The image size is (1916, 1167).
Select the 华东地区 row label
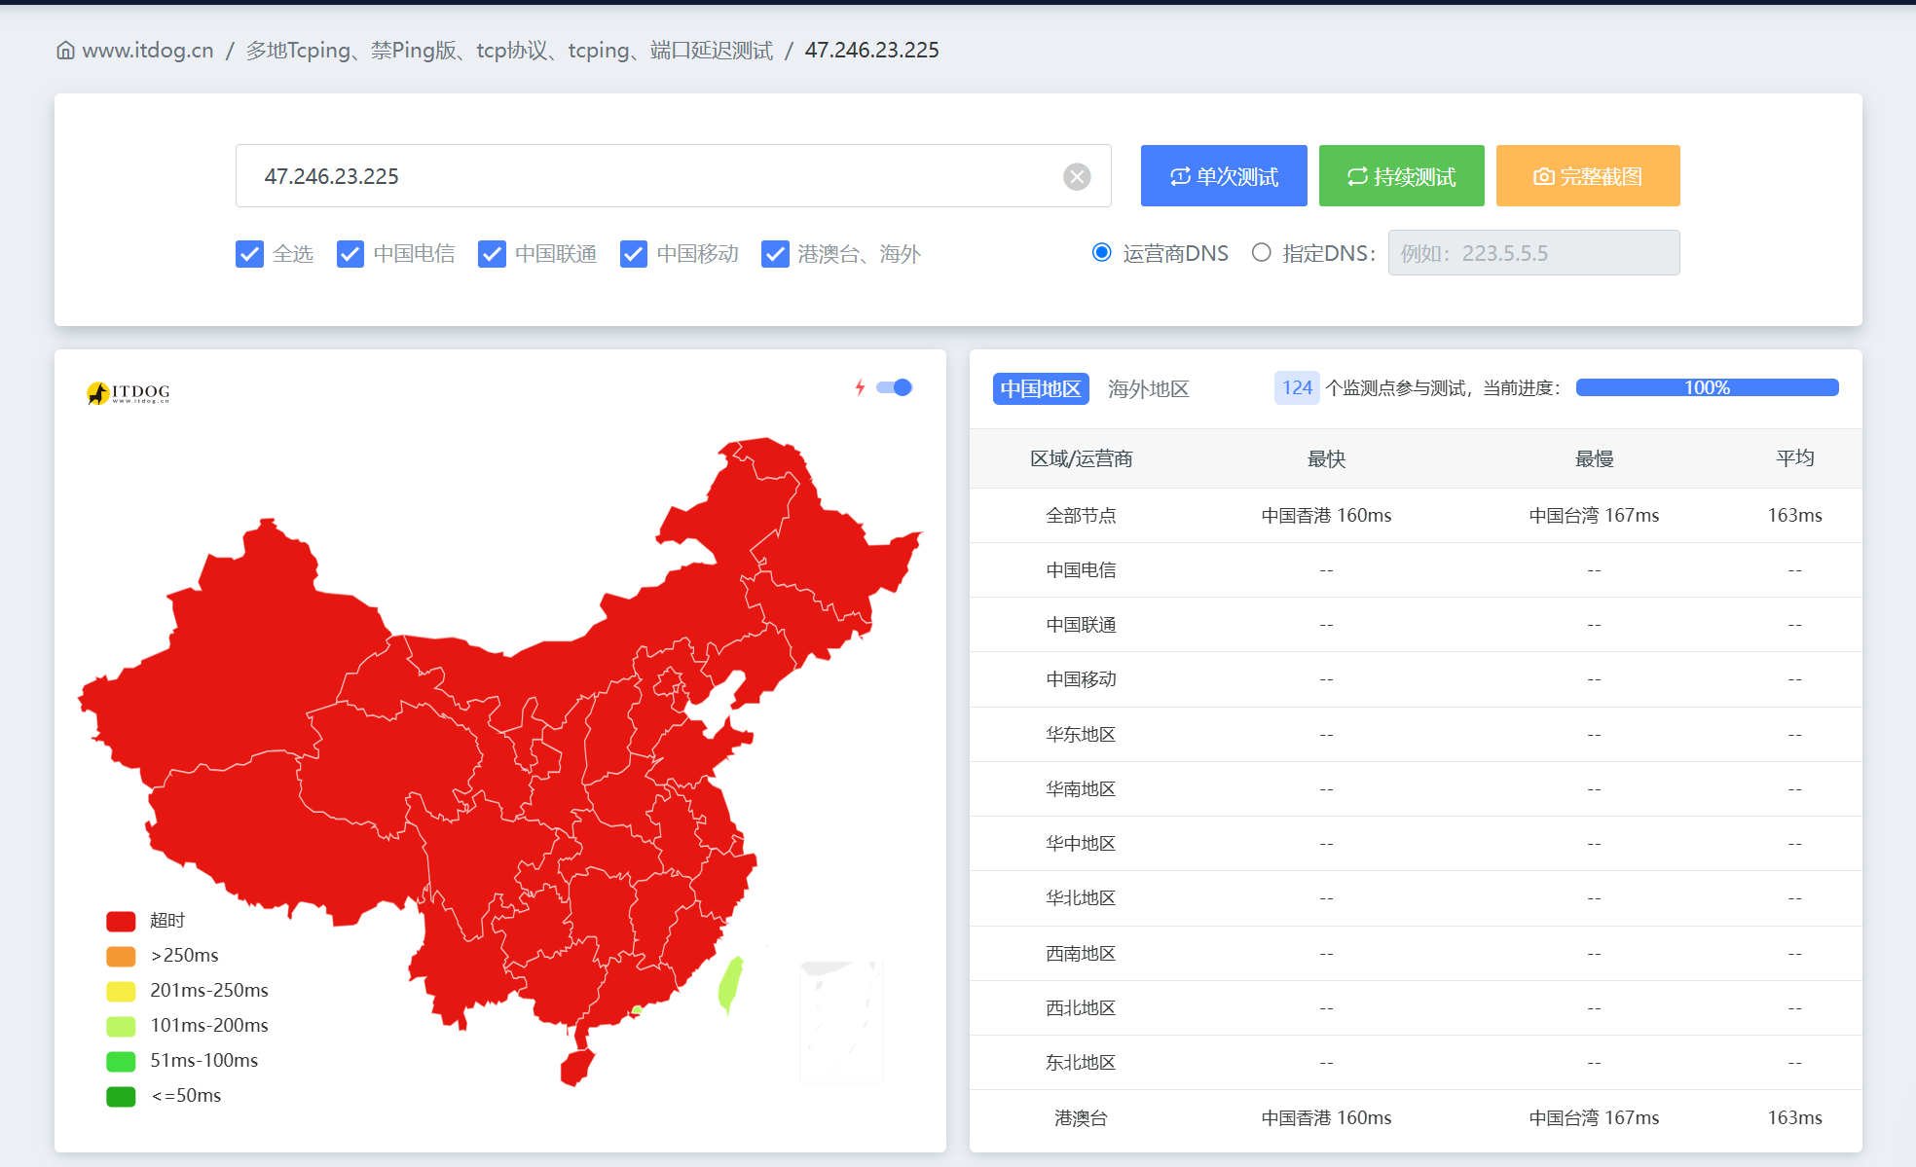[x=1081, y=735]
